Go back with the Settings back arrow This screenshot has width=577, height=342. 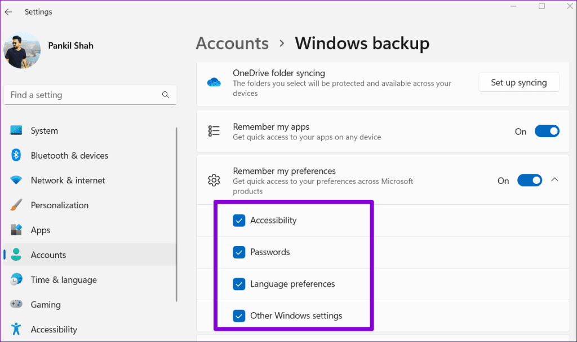coord(8,12)
